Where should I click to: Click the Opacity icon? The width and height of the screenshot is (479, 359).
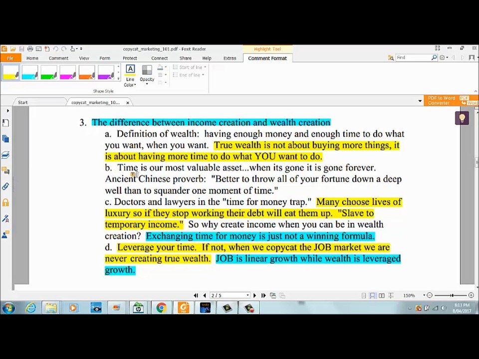[147, 70]
